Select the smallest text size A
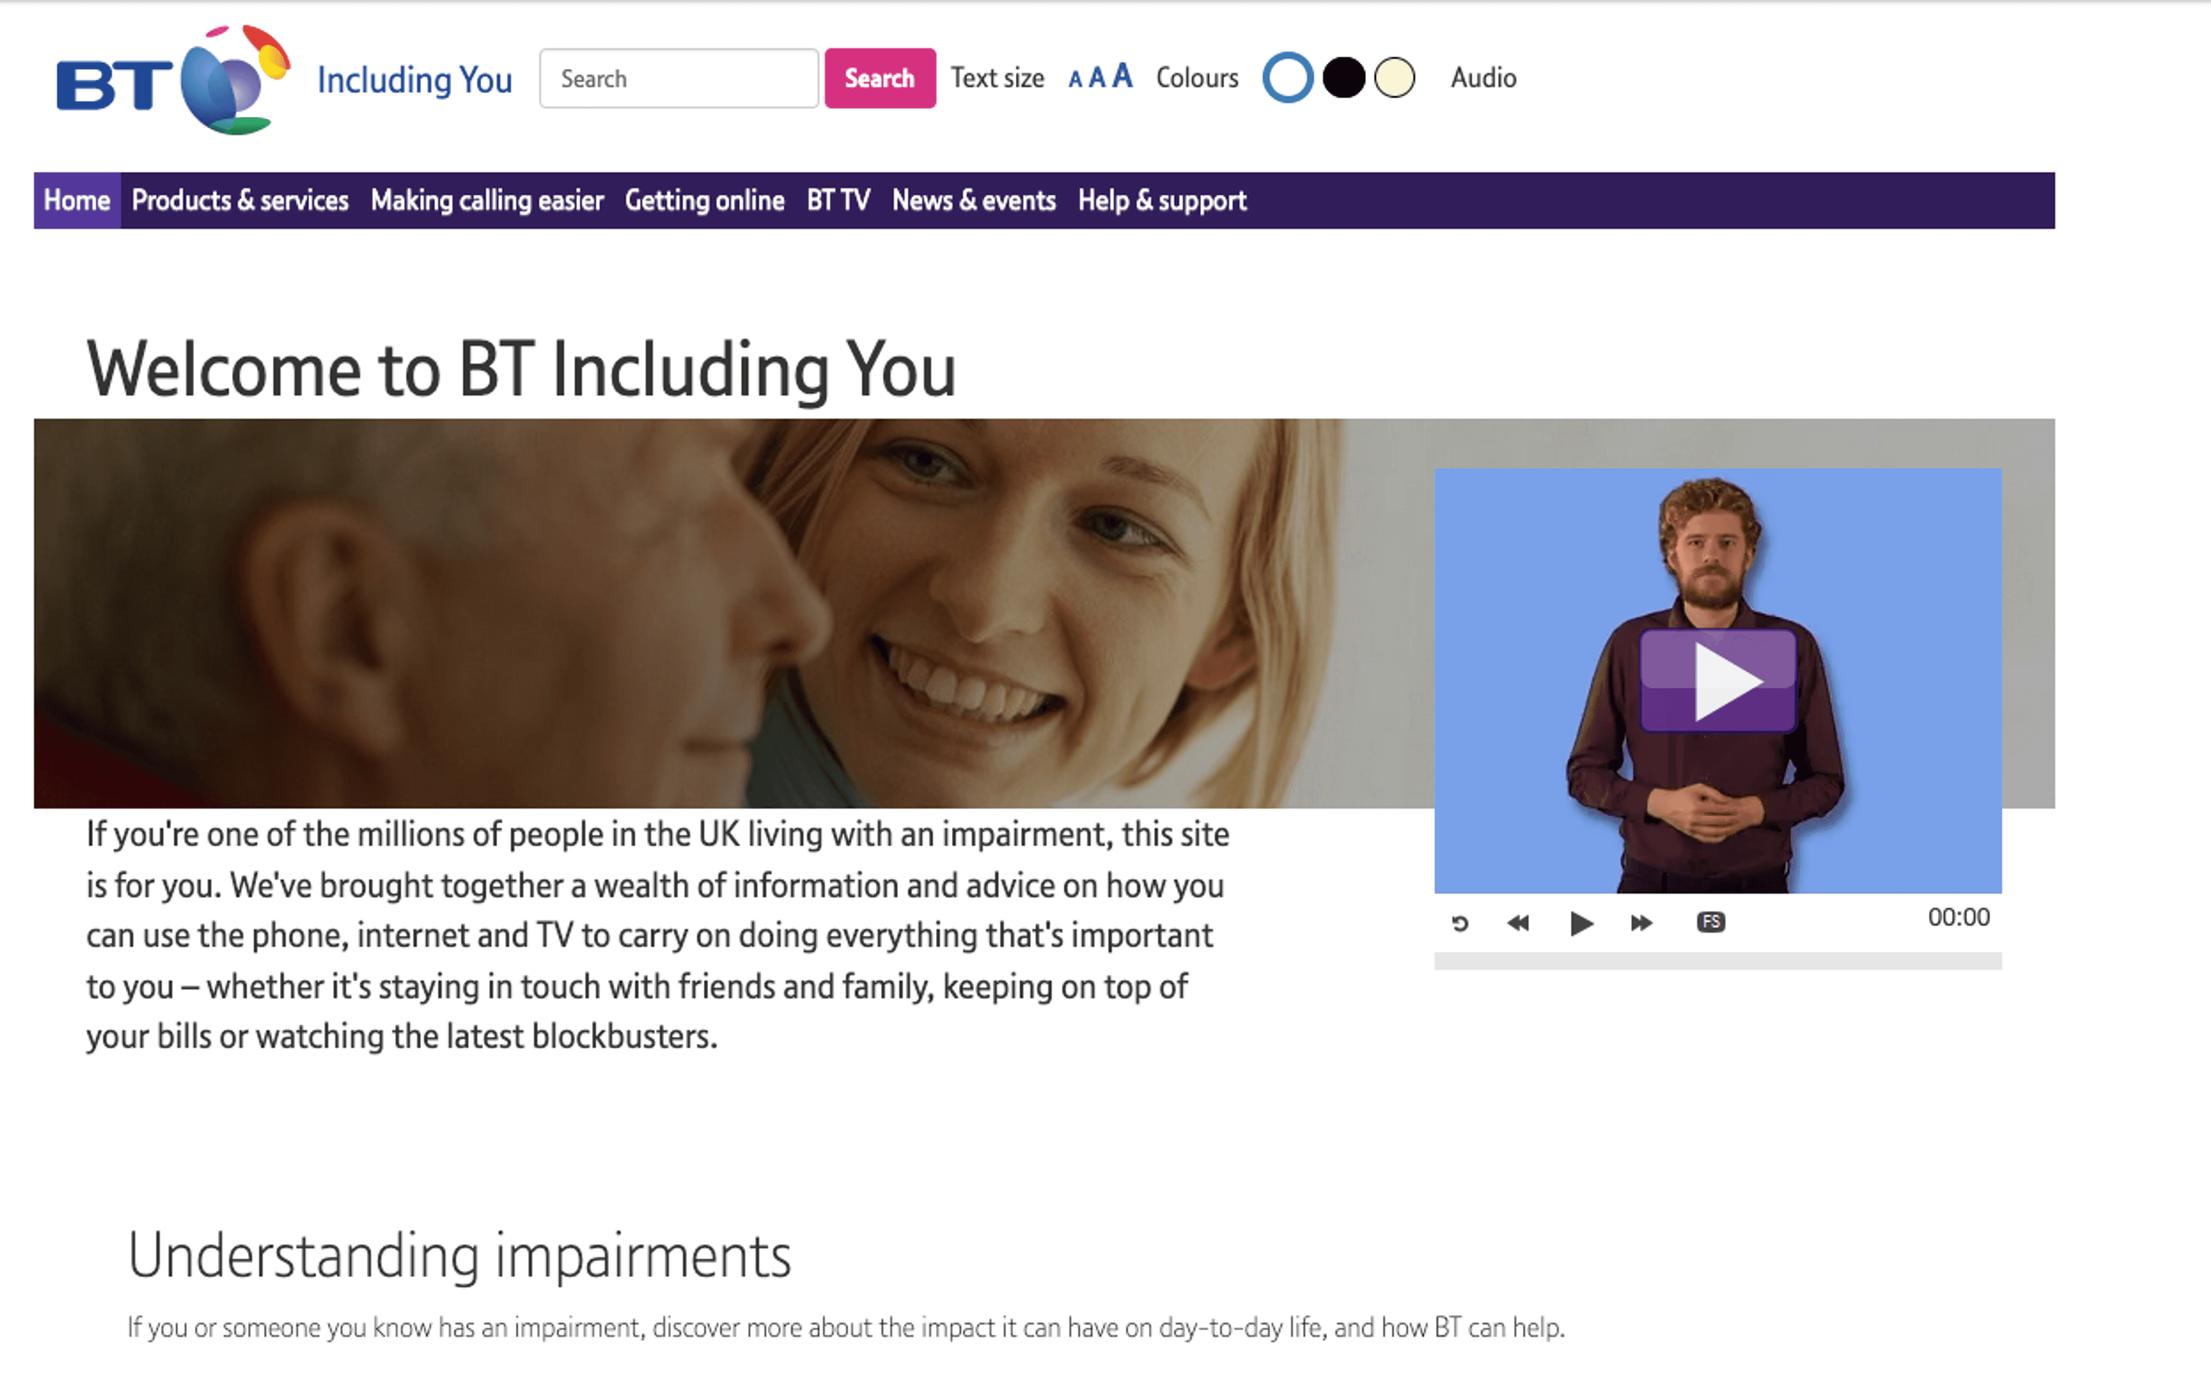 pyautogui.click(x=1075, y=81)
